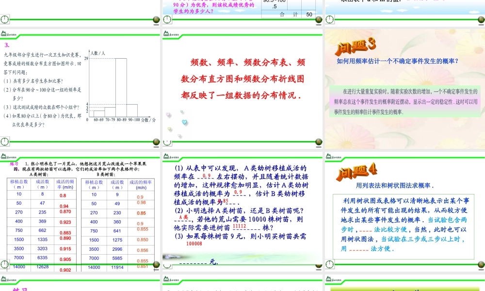Click question (3) 这次测试成绩的众数在哪个小组中?
Screen dimensions: 485x291
point(41,107)
